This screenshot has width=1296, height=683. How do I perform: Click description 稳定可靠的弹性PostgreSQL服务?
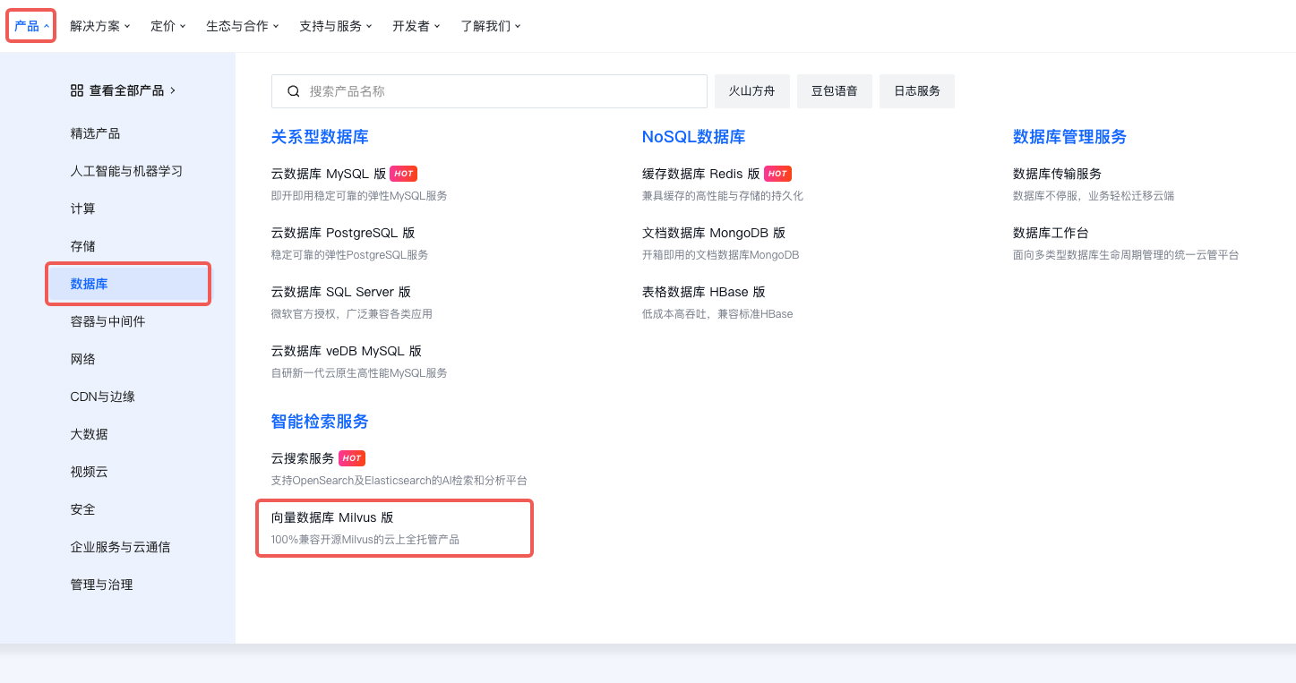tap(350, 255)
